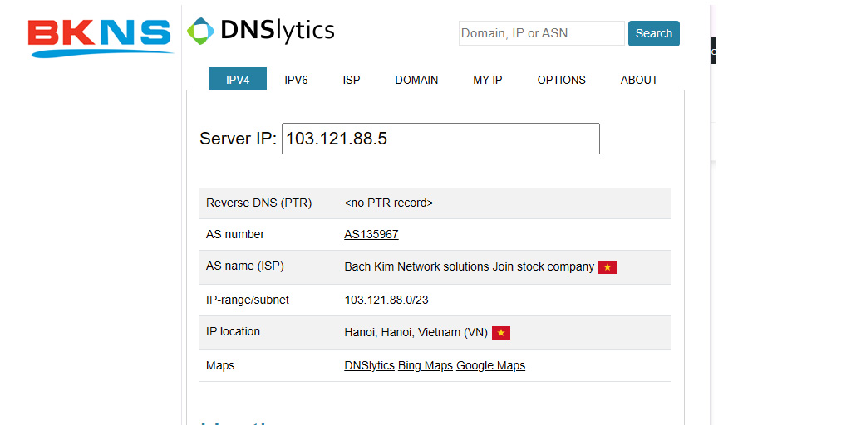Open the MY IP tab

pyautogui.click(x=487, y=80)
